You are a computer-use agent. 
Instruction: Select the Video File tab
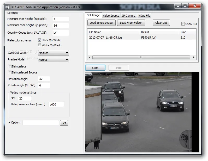144,16
